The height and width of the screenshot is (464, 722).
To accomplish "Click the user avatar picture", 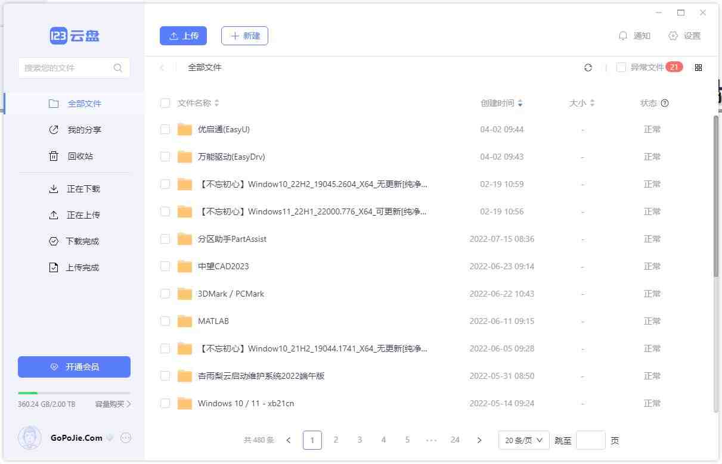I will [30, 438].
